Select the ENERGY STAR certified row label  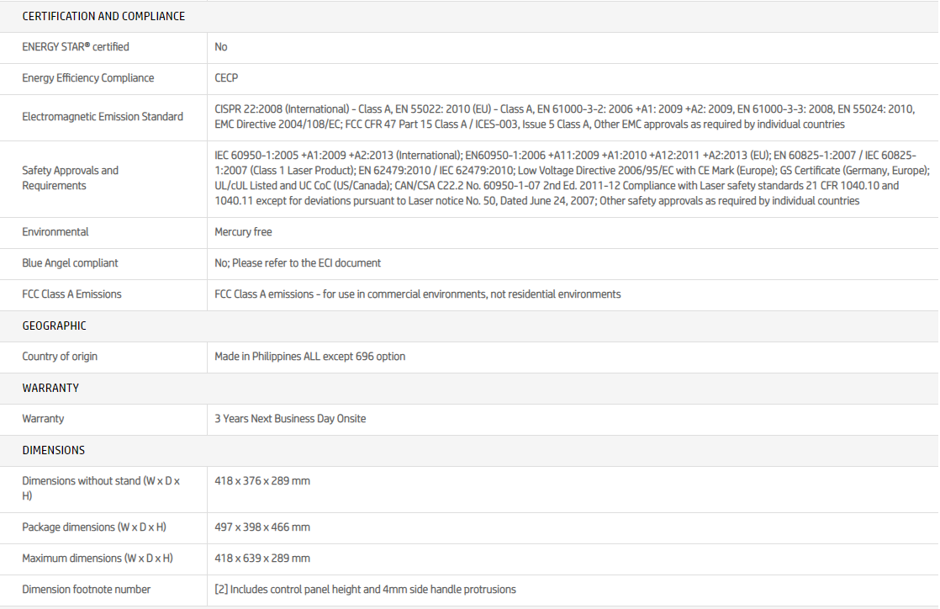76,47
